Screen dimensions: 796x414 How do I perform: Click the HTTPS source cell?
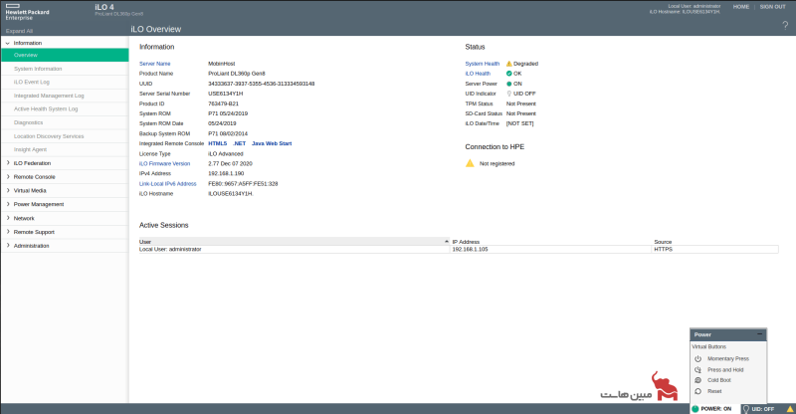point(714,250)
